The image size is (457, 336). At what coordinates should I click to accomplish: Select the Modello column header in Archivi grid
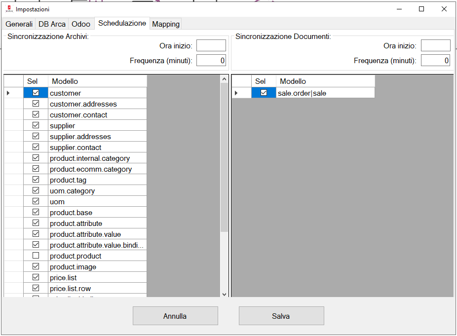(x=97, y=81)
